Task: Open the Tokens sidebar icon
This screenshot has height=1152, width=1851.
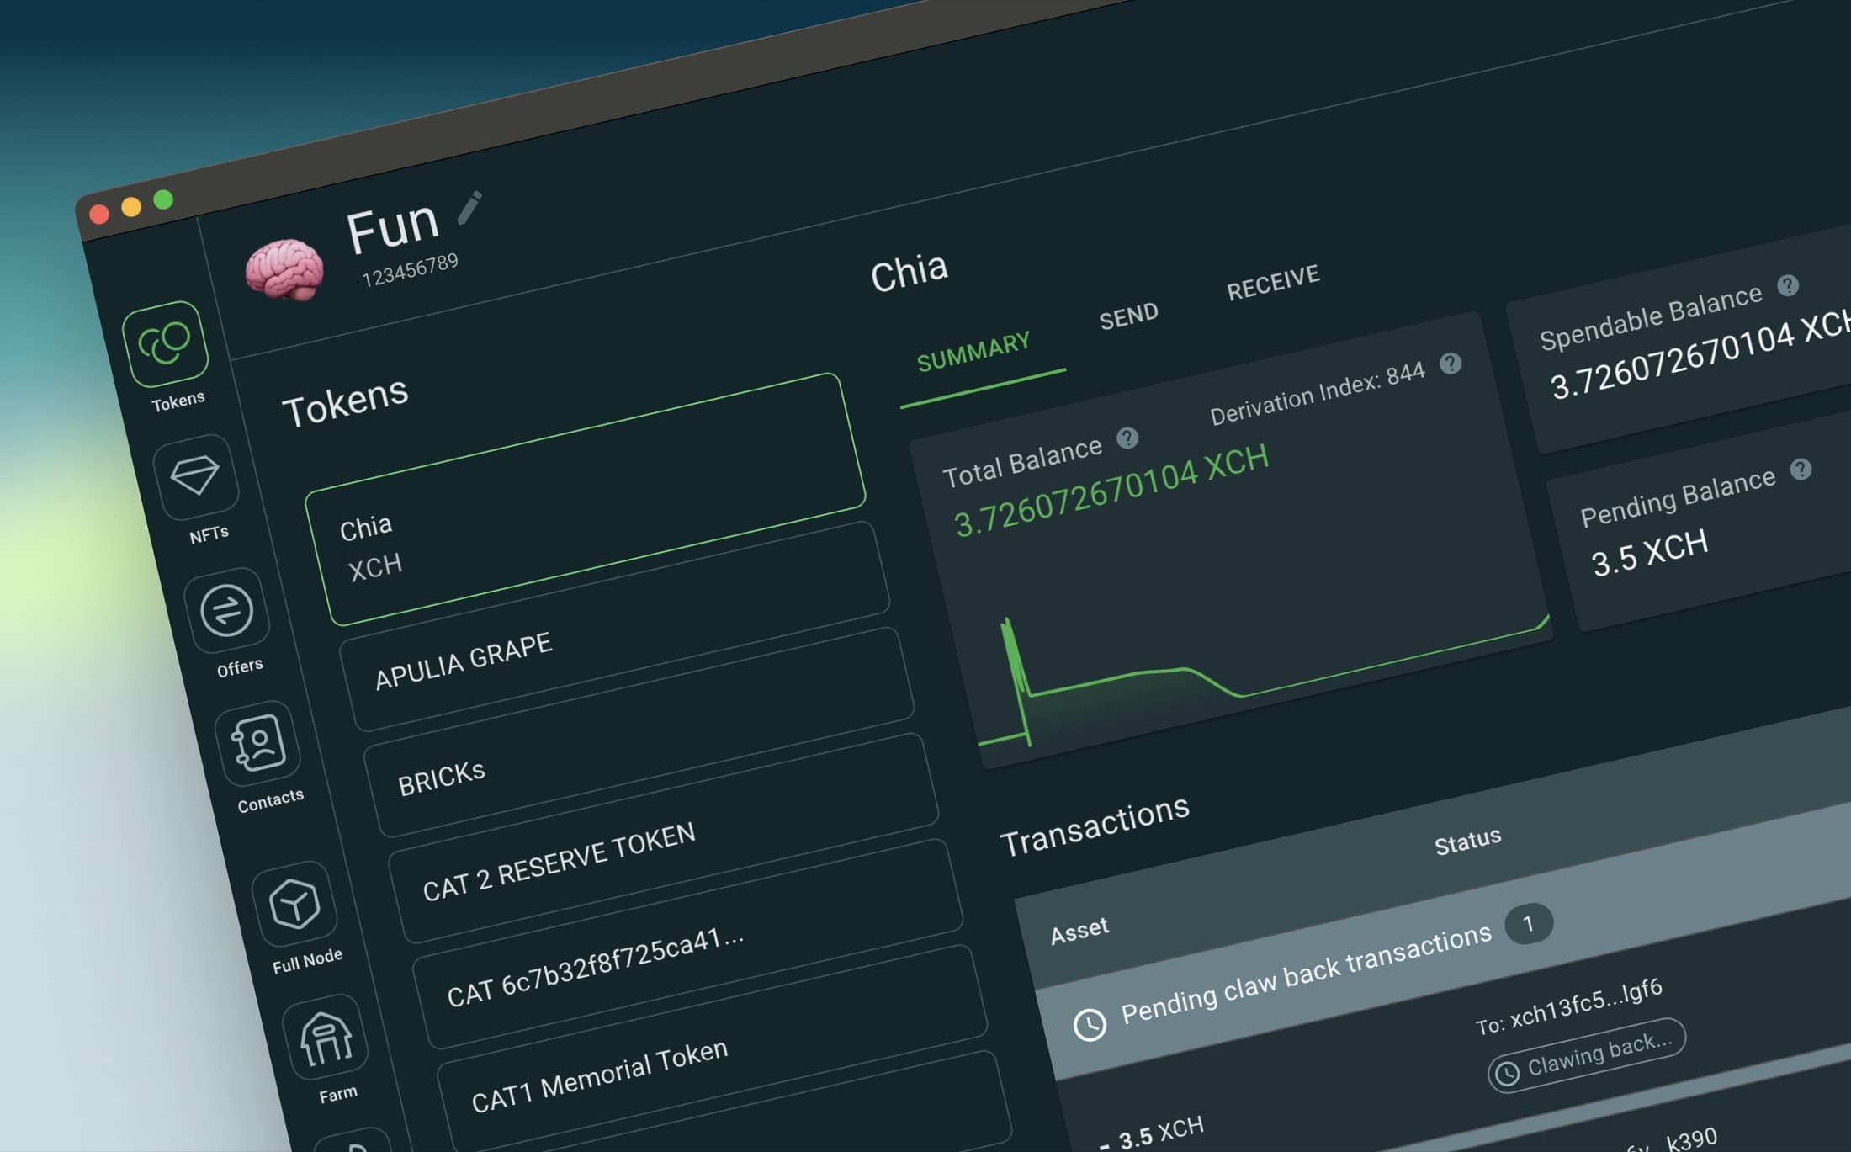Action: 165,343
